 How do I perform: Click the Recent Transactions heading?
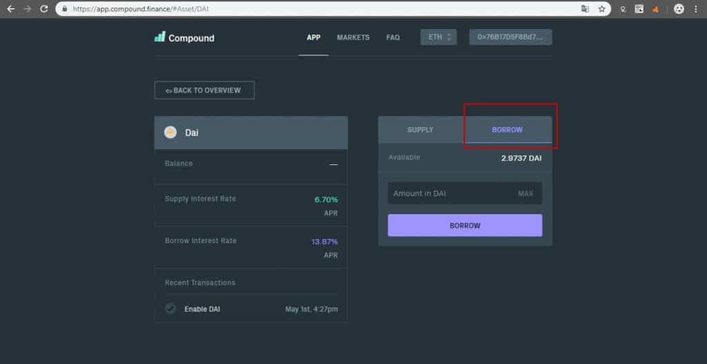(x=200, y=282)
